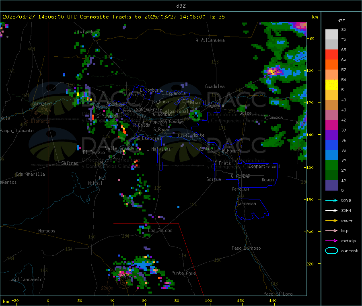Click the CompantEscard map label
The width and height of the screenshot is (362, 306).
264,166
